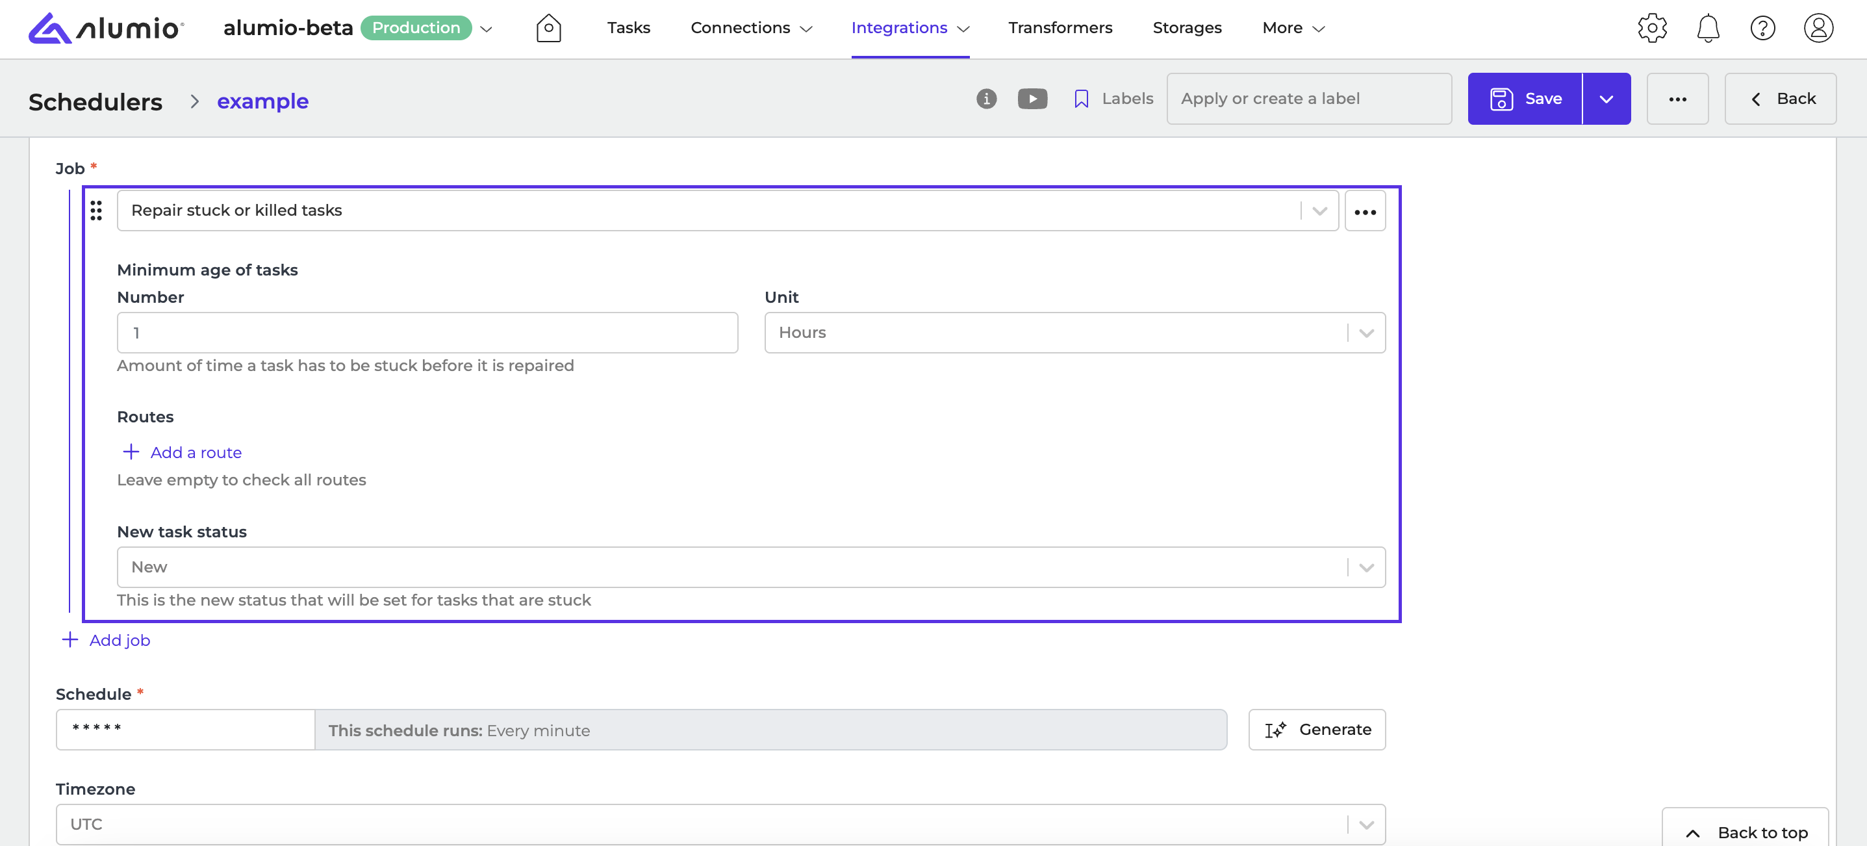Image resolution: width=1867 pixels, height=846 pixels.
Task: Expand the Timezone UTC dropdown
Action: [720, 825]
